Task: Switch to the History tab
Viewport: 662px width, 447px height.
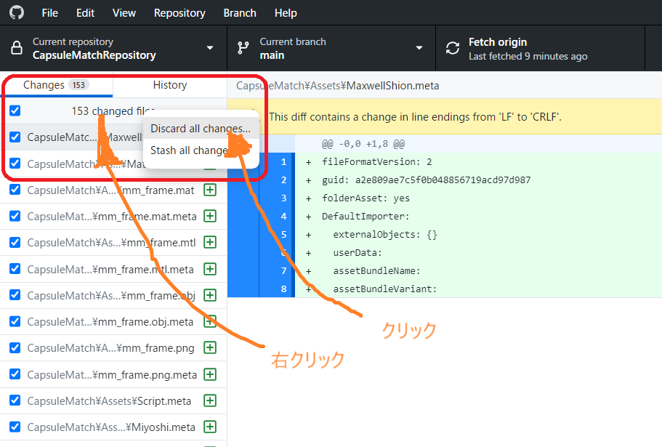Action: pyautogui.click(x=170, y=85)
